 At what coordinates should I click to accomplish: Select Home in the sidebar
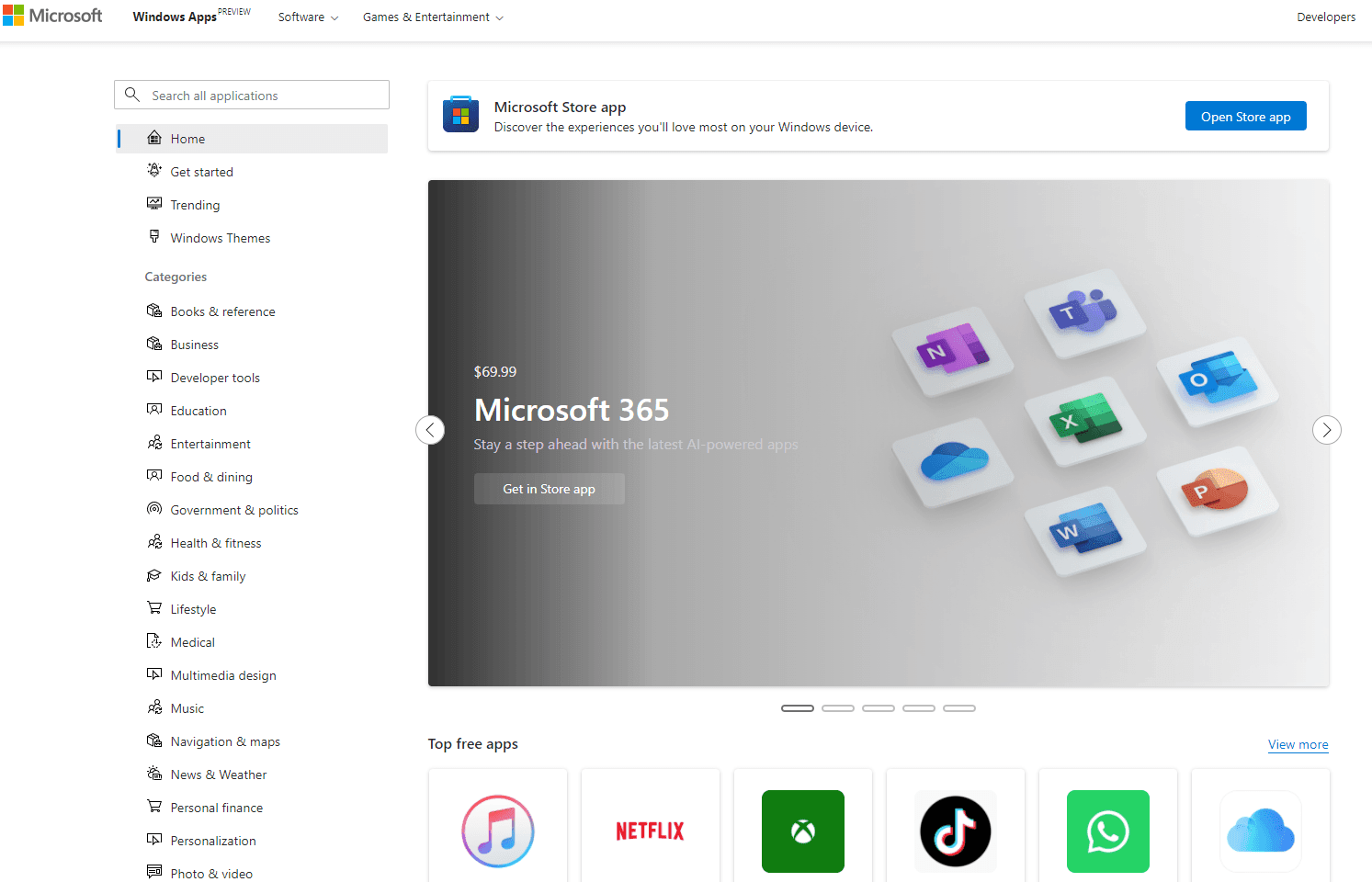[x=252, y=139]
